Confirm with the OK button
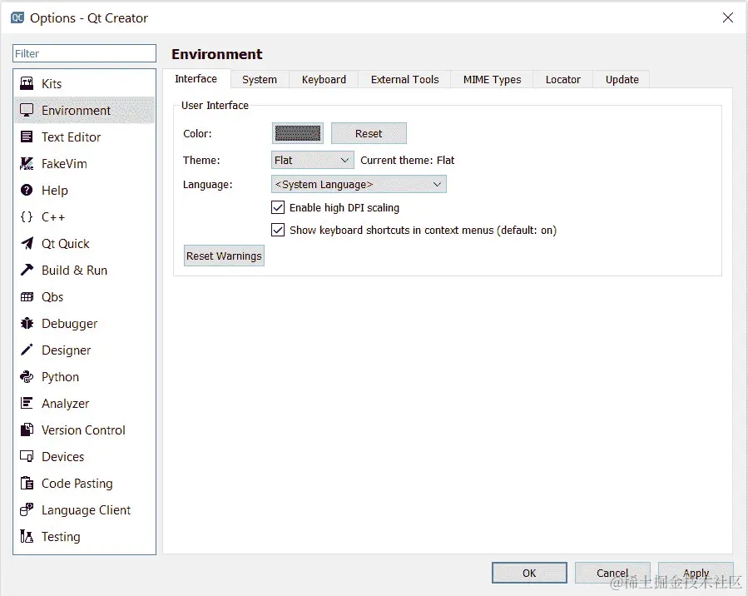Viewport: 748px width, 596px height. [x=529, y=573]
